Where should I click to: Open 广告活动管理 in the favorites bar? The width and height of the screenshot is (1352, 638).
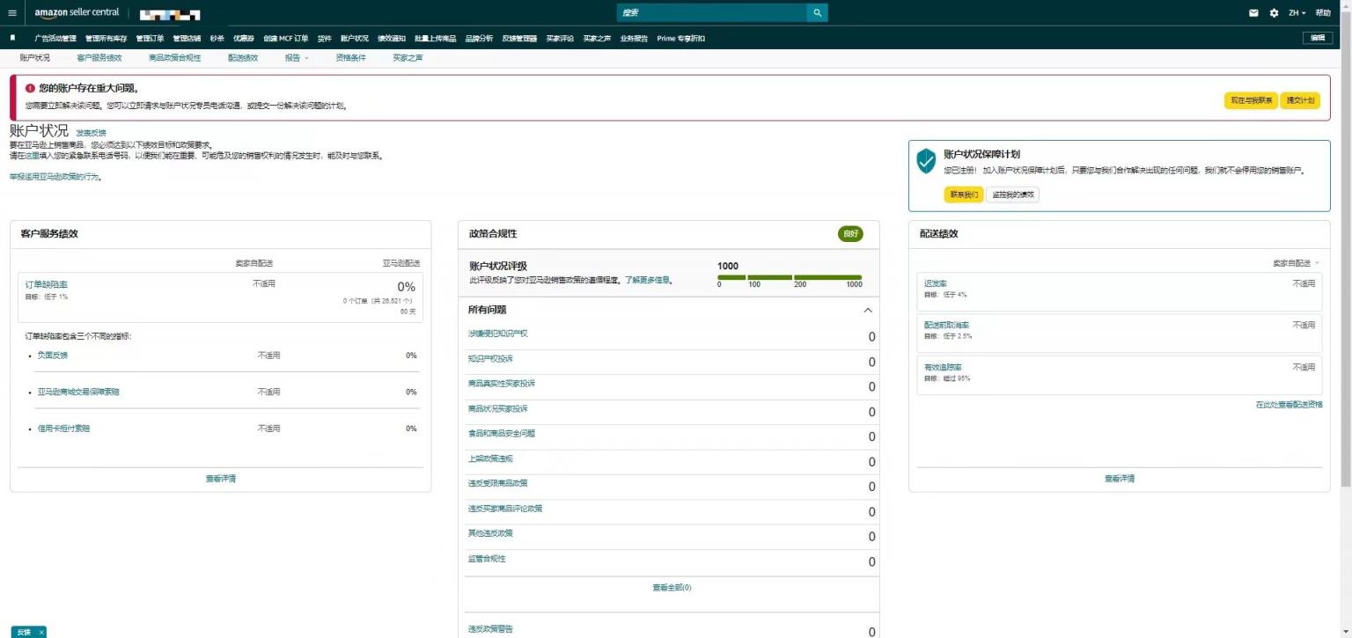tap(55, 39)
